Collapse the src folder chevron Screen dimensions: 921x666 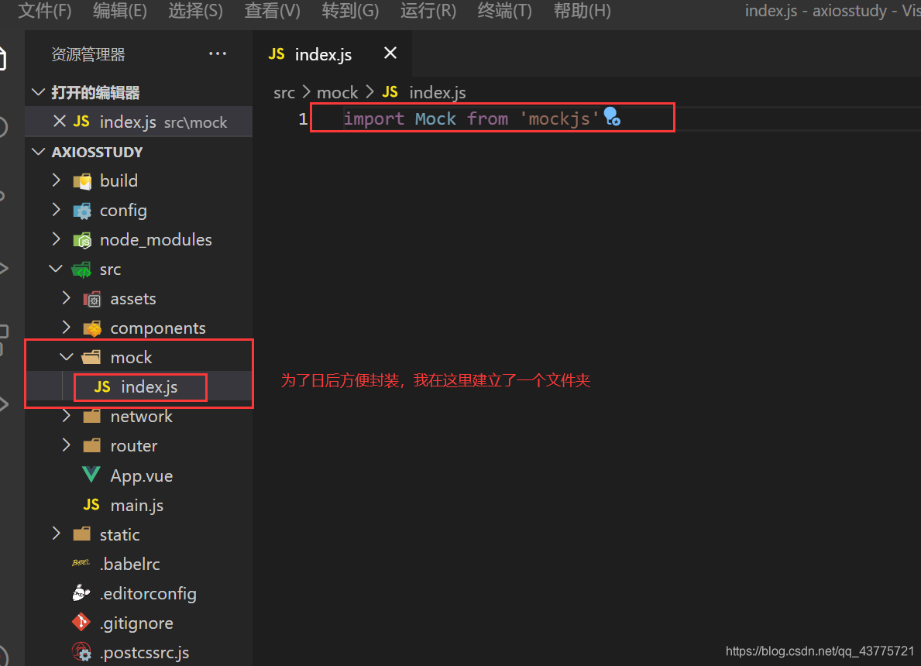pyautogui.click(x=56, y=269)
